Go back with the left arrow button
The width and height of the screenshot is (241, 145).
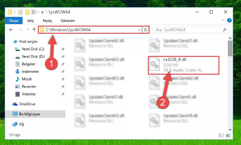tap(11, 30)
